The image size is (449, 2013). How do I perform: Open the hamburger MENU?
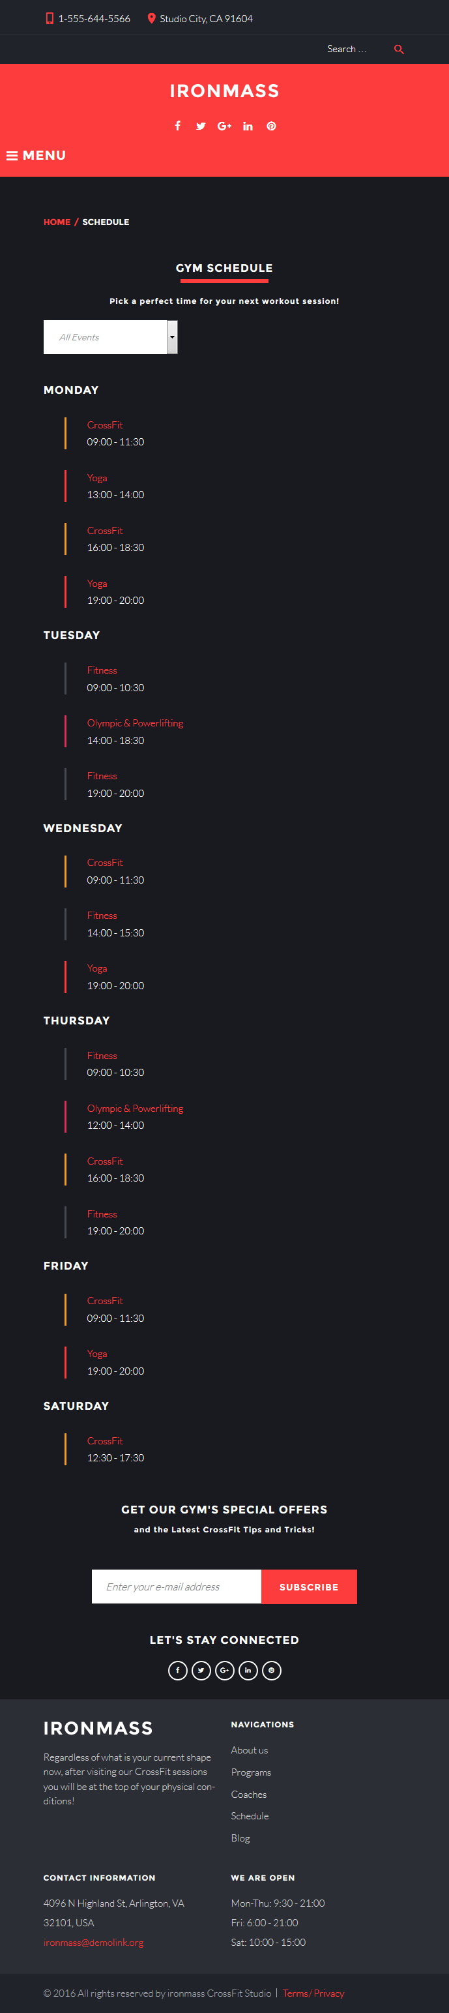[x=36, y=155]
